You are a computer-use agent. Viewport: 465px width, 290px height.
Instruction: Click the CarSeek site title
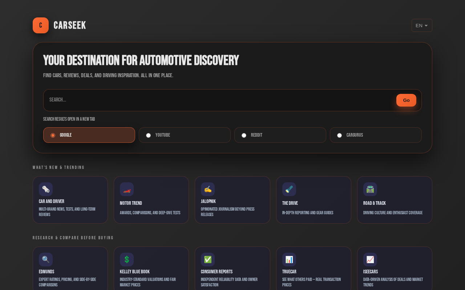(70, 25)
